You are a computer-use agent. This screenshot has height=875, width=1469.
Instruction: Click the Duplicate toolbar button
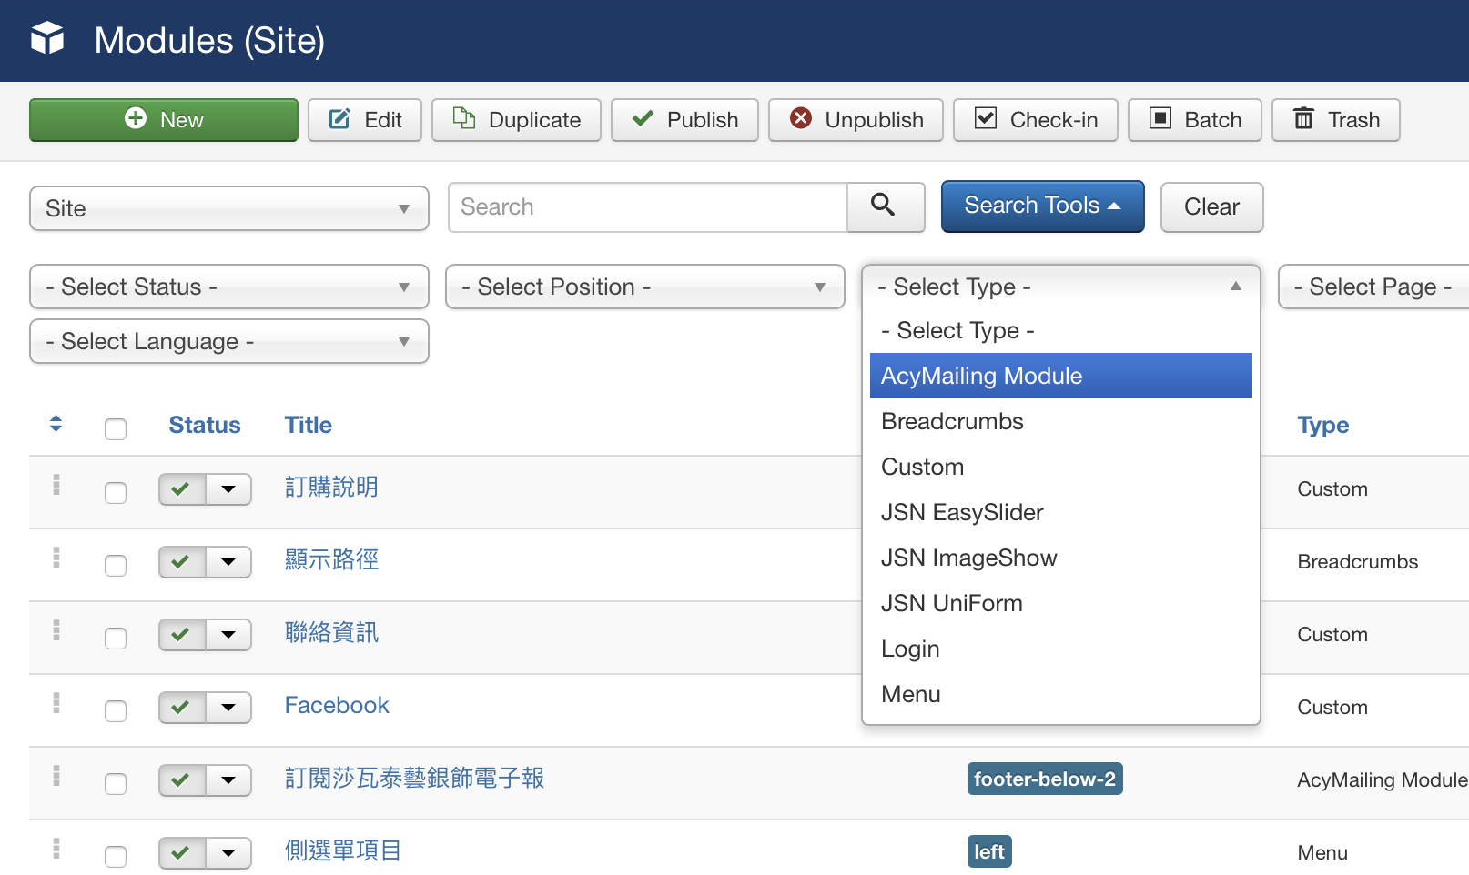(x=516, y=120)
